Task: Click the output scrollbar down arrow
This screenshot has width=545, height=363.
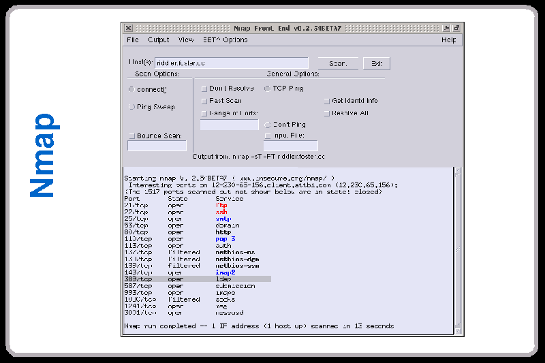Action: coord(458,331)
